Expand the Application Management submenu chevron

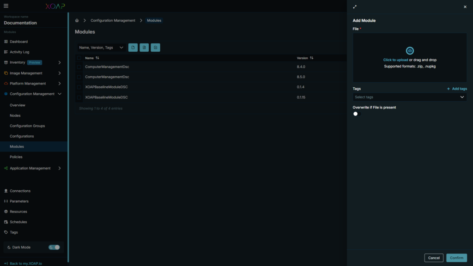tap(60, 168)
